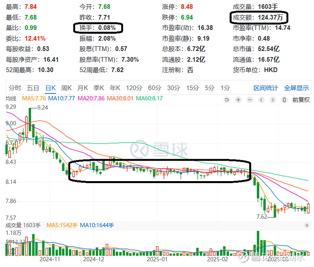Switch to the 五日 tab
This screenshot has width=314, height=267.
33,88
